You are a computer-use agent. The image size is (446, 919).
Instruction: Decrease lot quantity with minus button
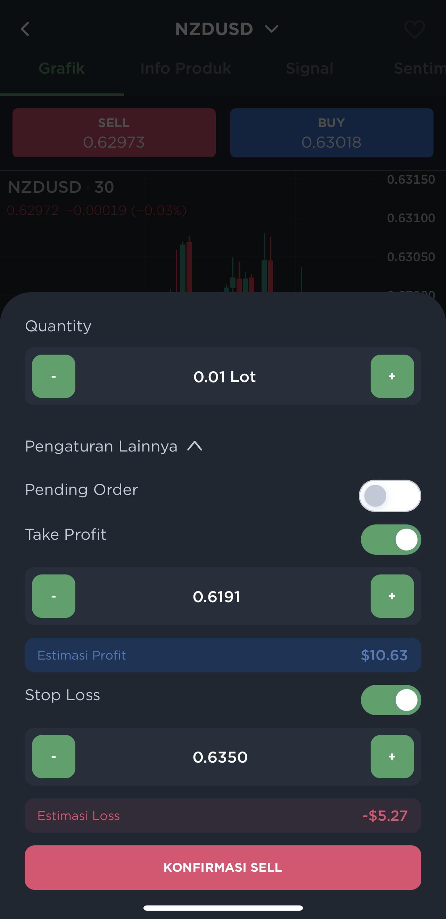pos(53,376)
